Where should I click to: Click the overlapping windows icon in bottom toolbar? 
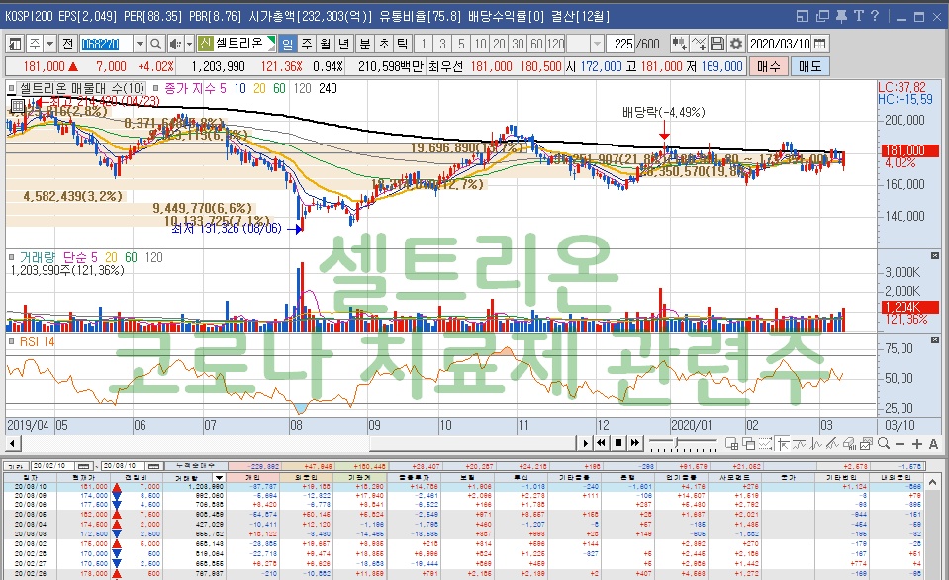[x=749, y=444]
